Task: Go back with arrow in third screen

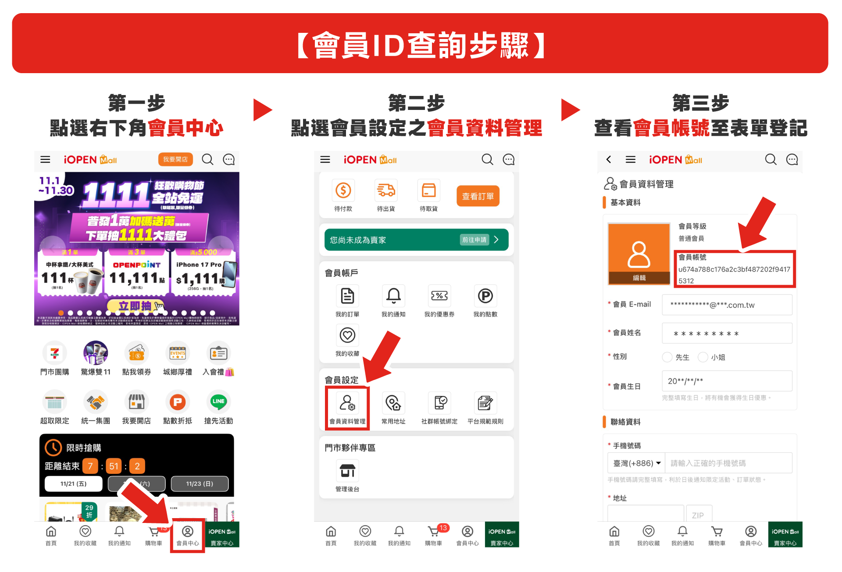Action: point(609,159)
